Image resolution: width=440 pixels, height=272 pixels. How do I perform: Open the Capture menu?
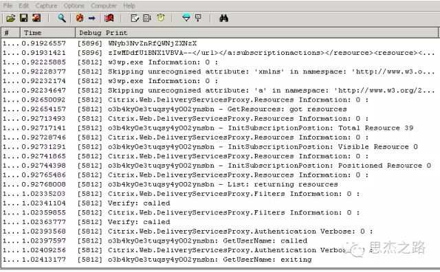[46, 5]
